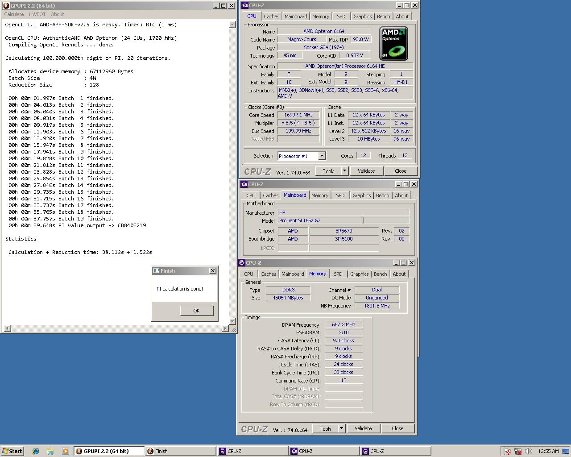Click the taskbar clock showing 12:55 AM
The height and width of the screenshot is (457, 571).
pyautogui.click(x=548, y=451)
